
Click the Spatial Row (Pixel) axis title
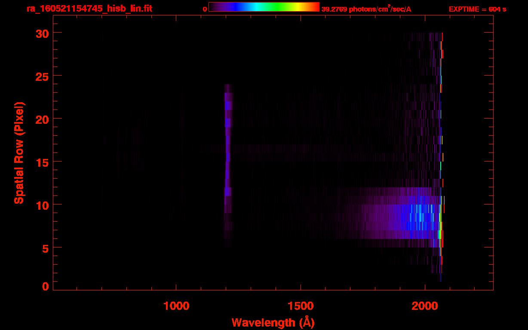[x=18, y=153]
